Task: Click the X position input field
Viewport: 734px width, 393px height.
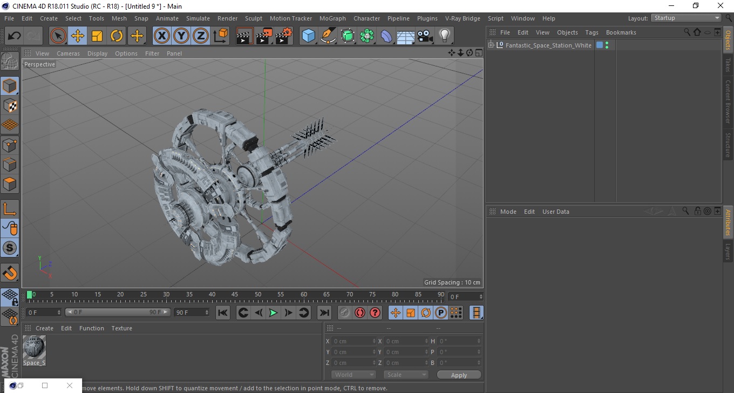Action: (x=354, y=341)
